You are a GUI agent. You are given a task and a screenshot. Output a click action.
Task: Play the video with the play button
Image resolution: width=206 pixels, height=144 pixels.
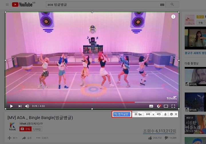(x=11, y=106)
